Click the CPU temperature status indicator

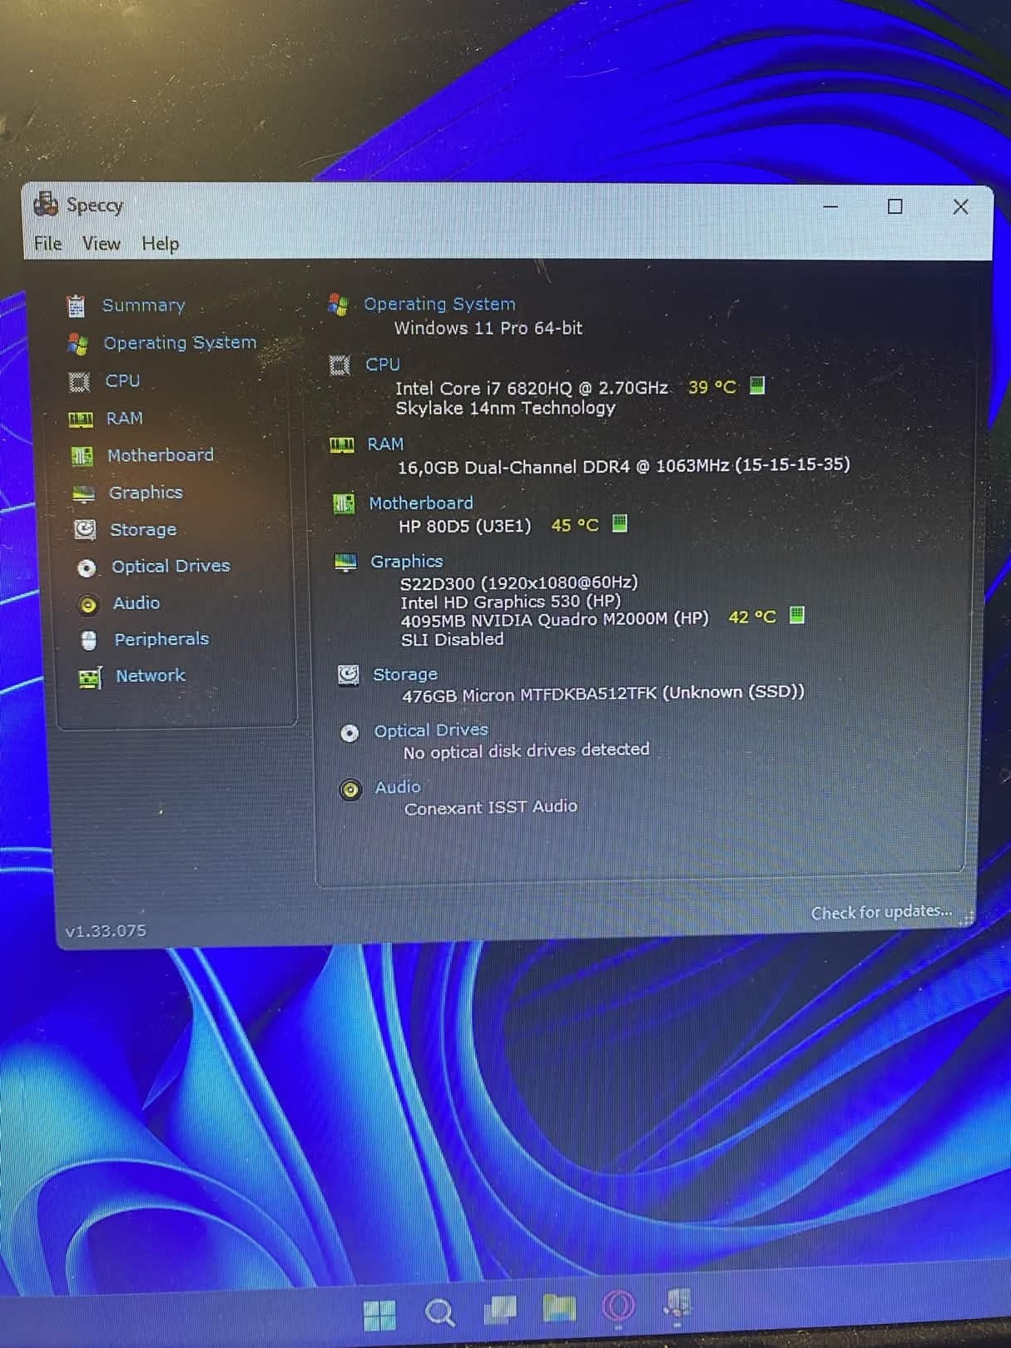[757, 385]
